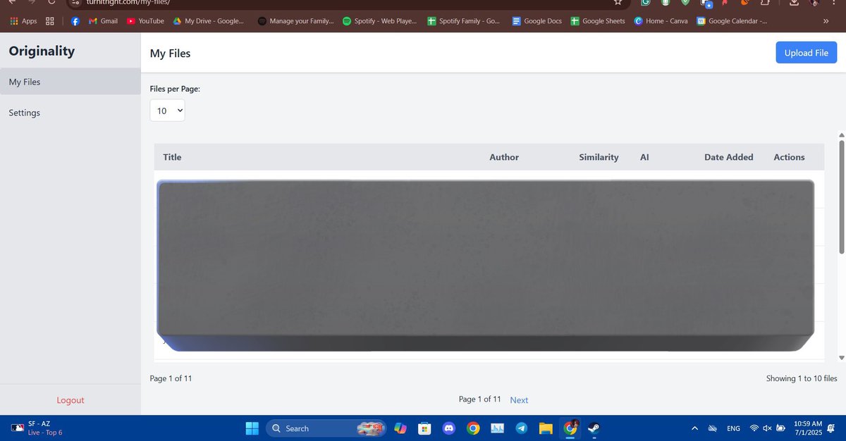The height and width of the screenshot is (441, 846).
Task: Show hidden system tray icons
Action: (x=694, y=428)
